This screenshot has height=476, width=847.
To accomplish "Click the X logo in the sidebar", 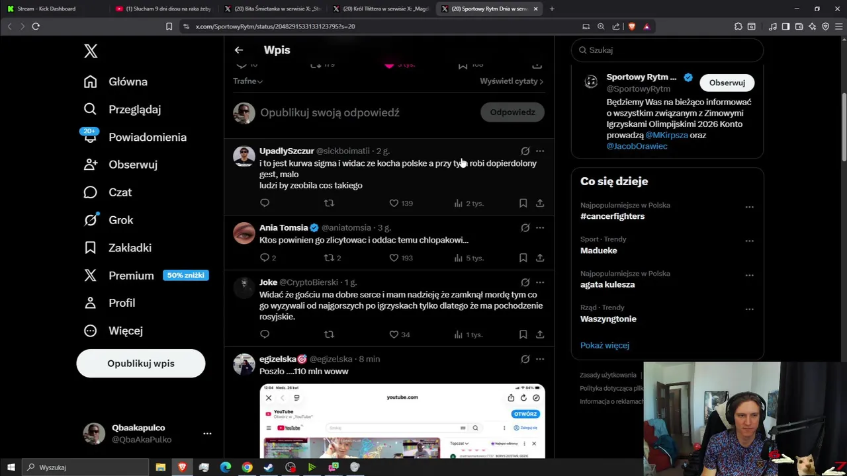I will click(x=91, y=51).
